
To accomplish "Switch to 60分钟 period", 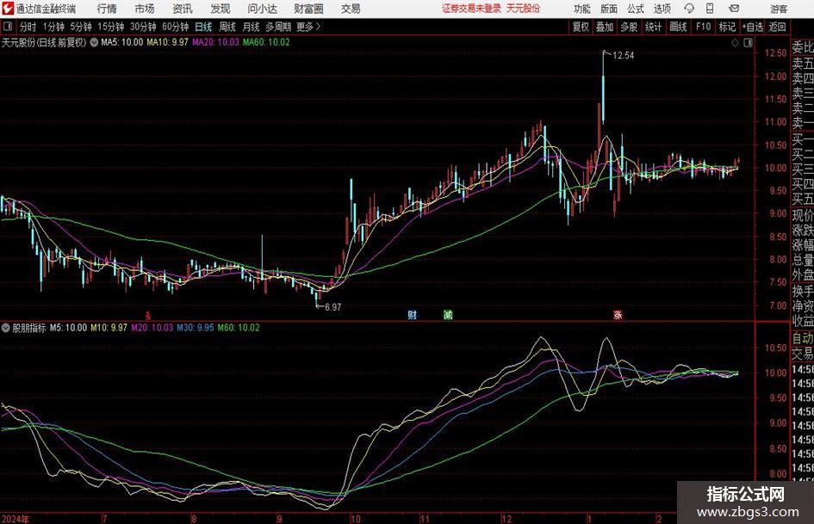I will (175, 27).
